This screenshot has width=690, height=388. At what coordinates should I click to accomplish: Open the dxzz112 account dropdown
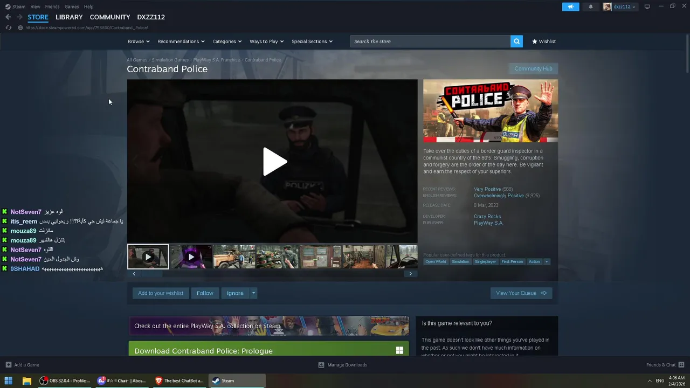pos(620,6)
